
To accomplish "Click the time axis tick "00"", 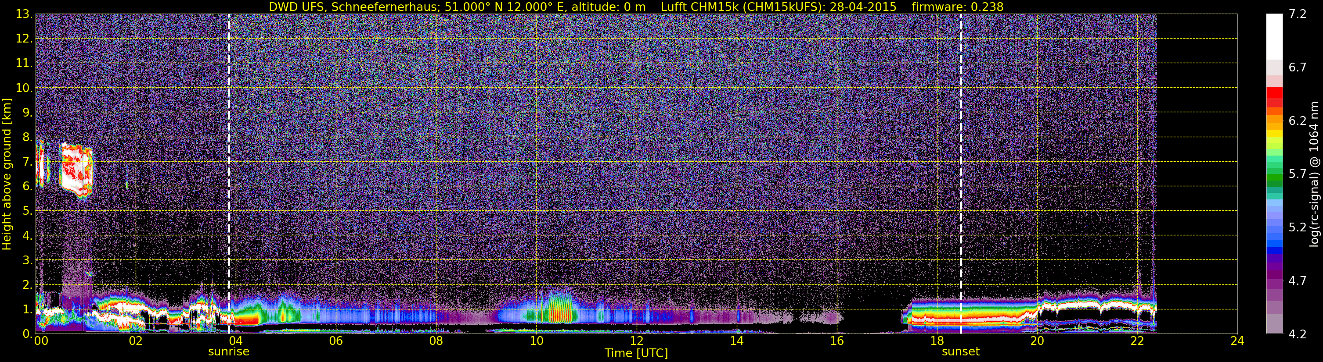I will click(40, 341).
